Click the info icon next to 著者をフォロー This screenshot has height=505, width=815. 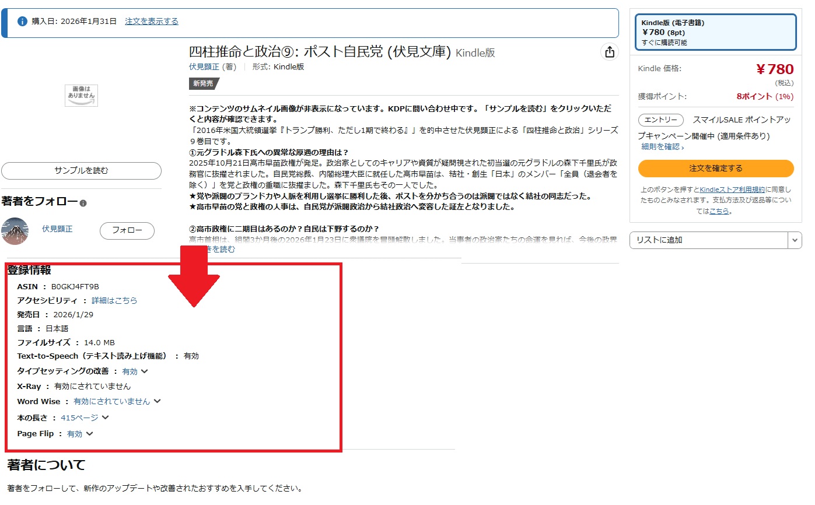click(x=83, y=204)
